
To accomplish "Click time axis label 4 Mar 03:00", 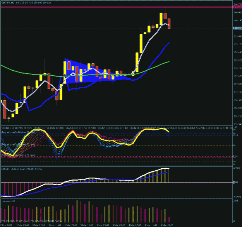I will click(x=119, y=225).
